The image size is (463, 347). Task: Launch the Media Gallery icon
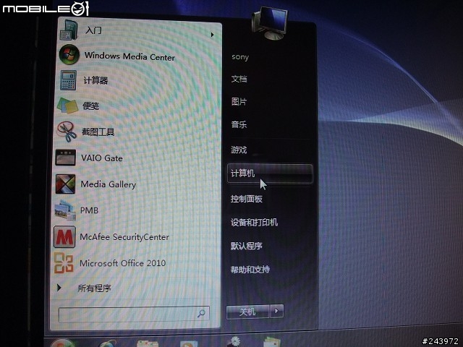(x=65, y=184)
